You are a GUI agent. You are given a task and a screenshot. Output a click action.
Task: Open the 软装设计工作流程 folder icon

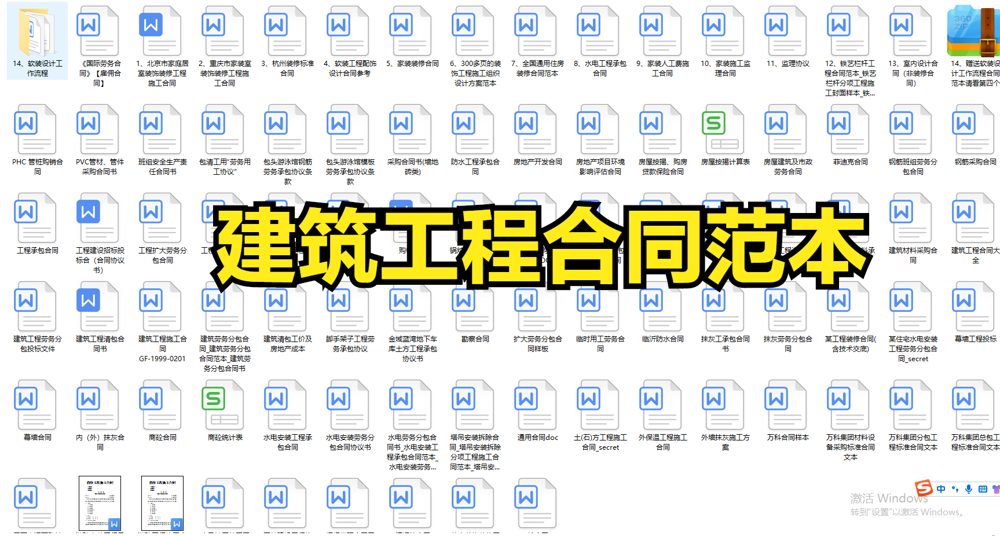38,31
